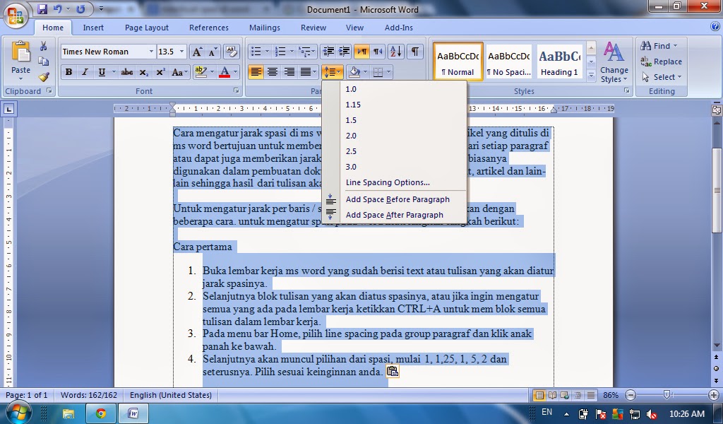
Task: Apply the No Spacing style
Action: click(x=509, y=61)
